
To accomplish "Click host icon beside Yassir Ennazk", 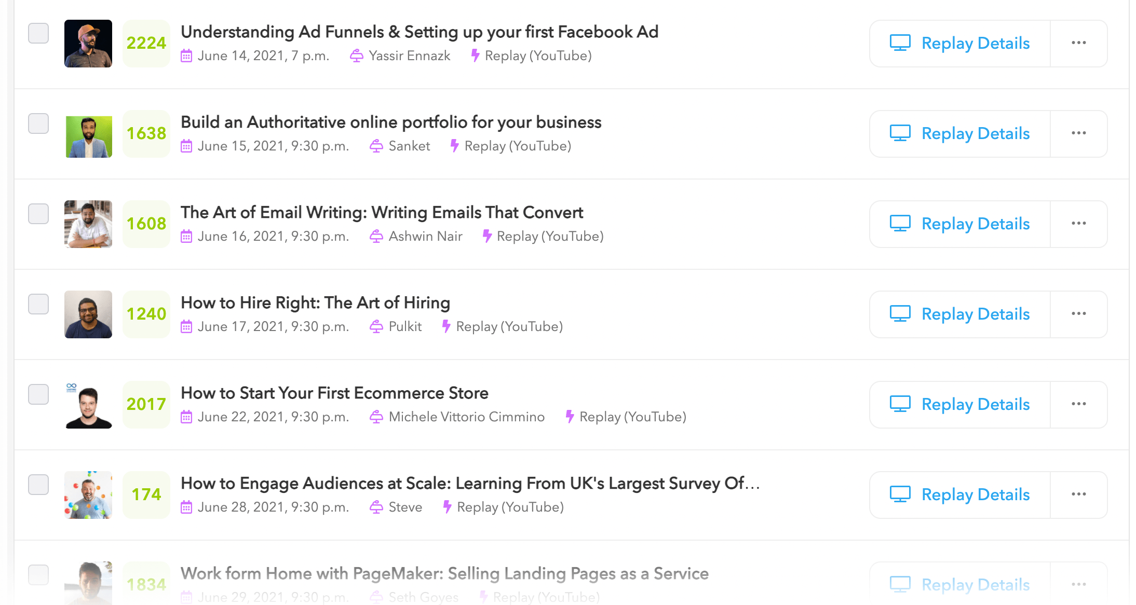I will [357, 56].
